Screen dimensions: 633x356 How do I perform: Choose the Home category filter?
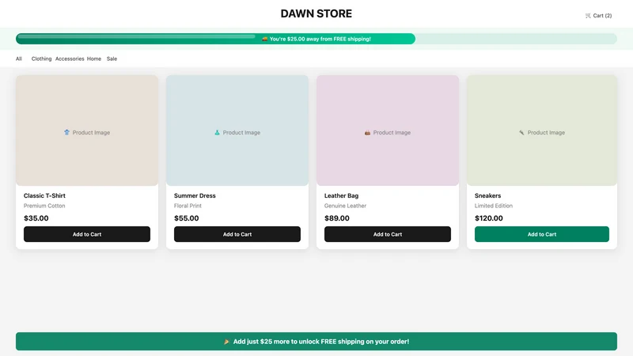(x=94, y=59)
